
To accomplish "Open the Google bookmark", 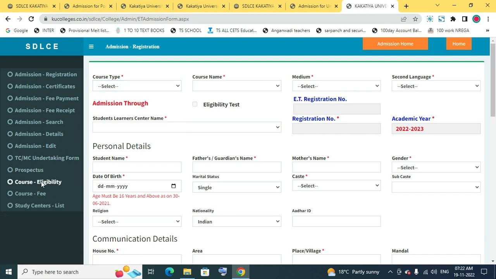I will click(17, 30).
